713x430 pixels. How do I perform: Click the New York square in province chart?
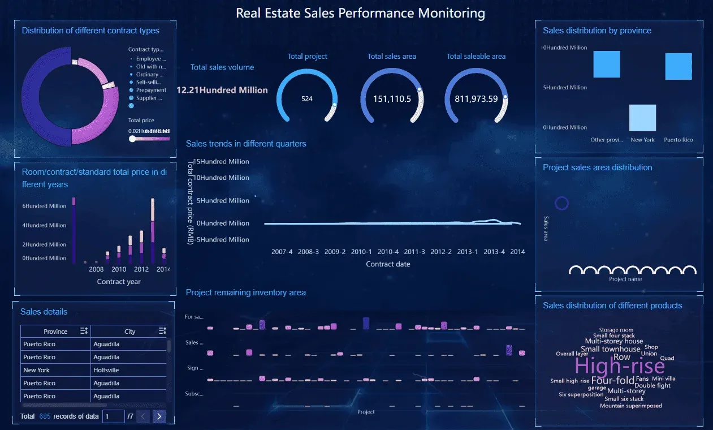point(643,118)
